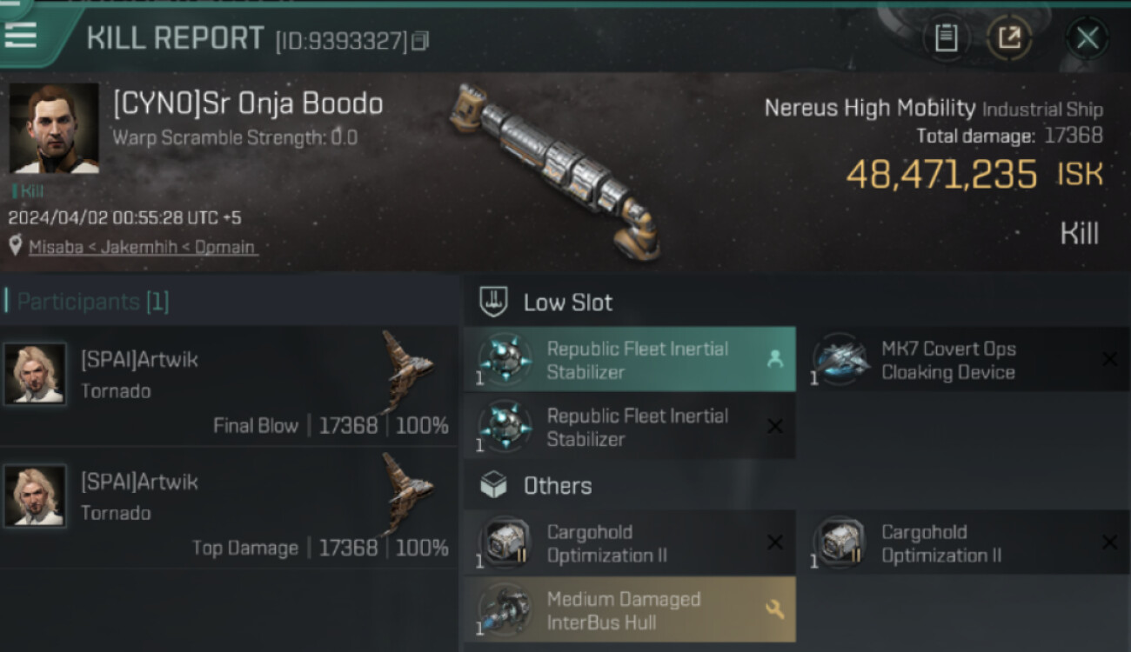Collapse the Low Slot section header
1131x652 pixels.
tap(567, 303)
